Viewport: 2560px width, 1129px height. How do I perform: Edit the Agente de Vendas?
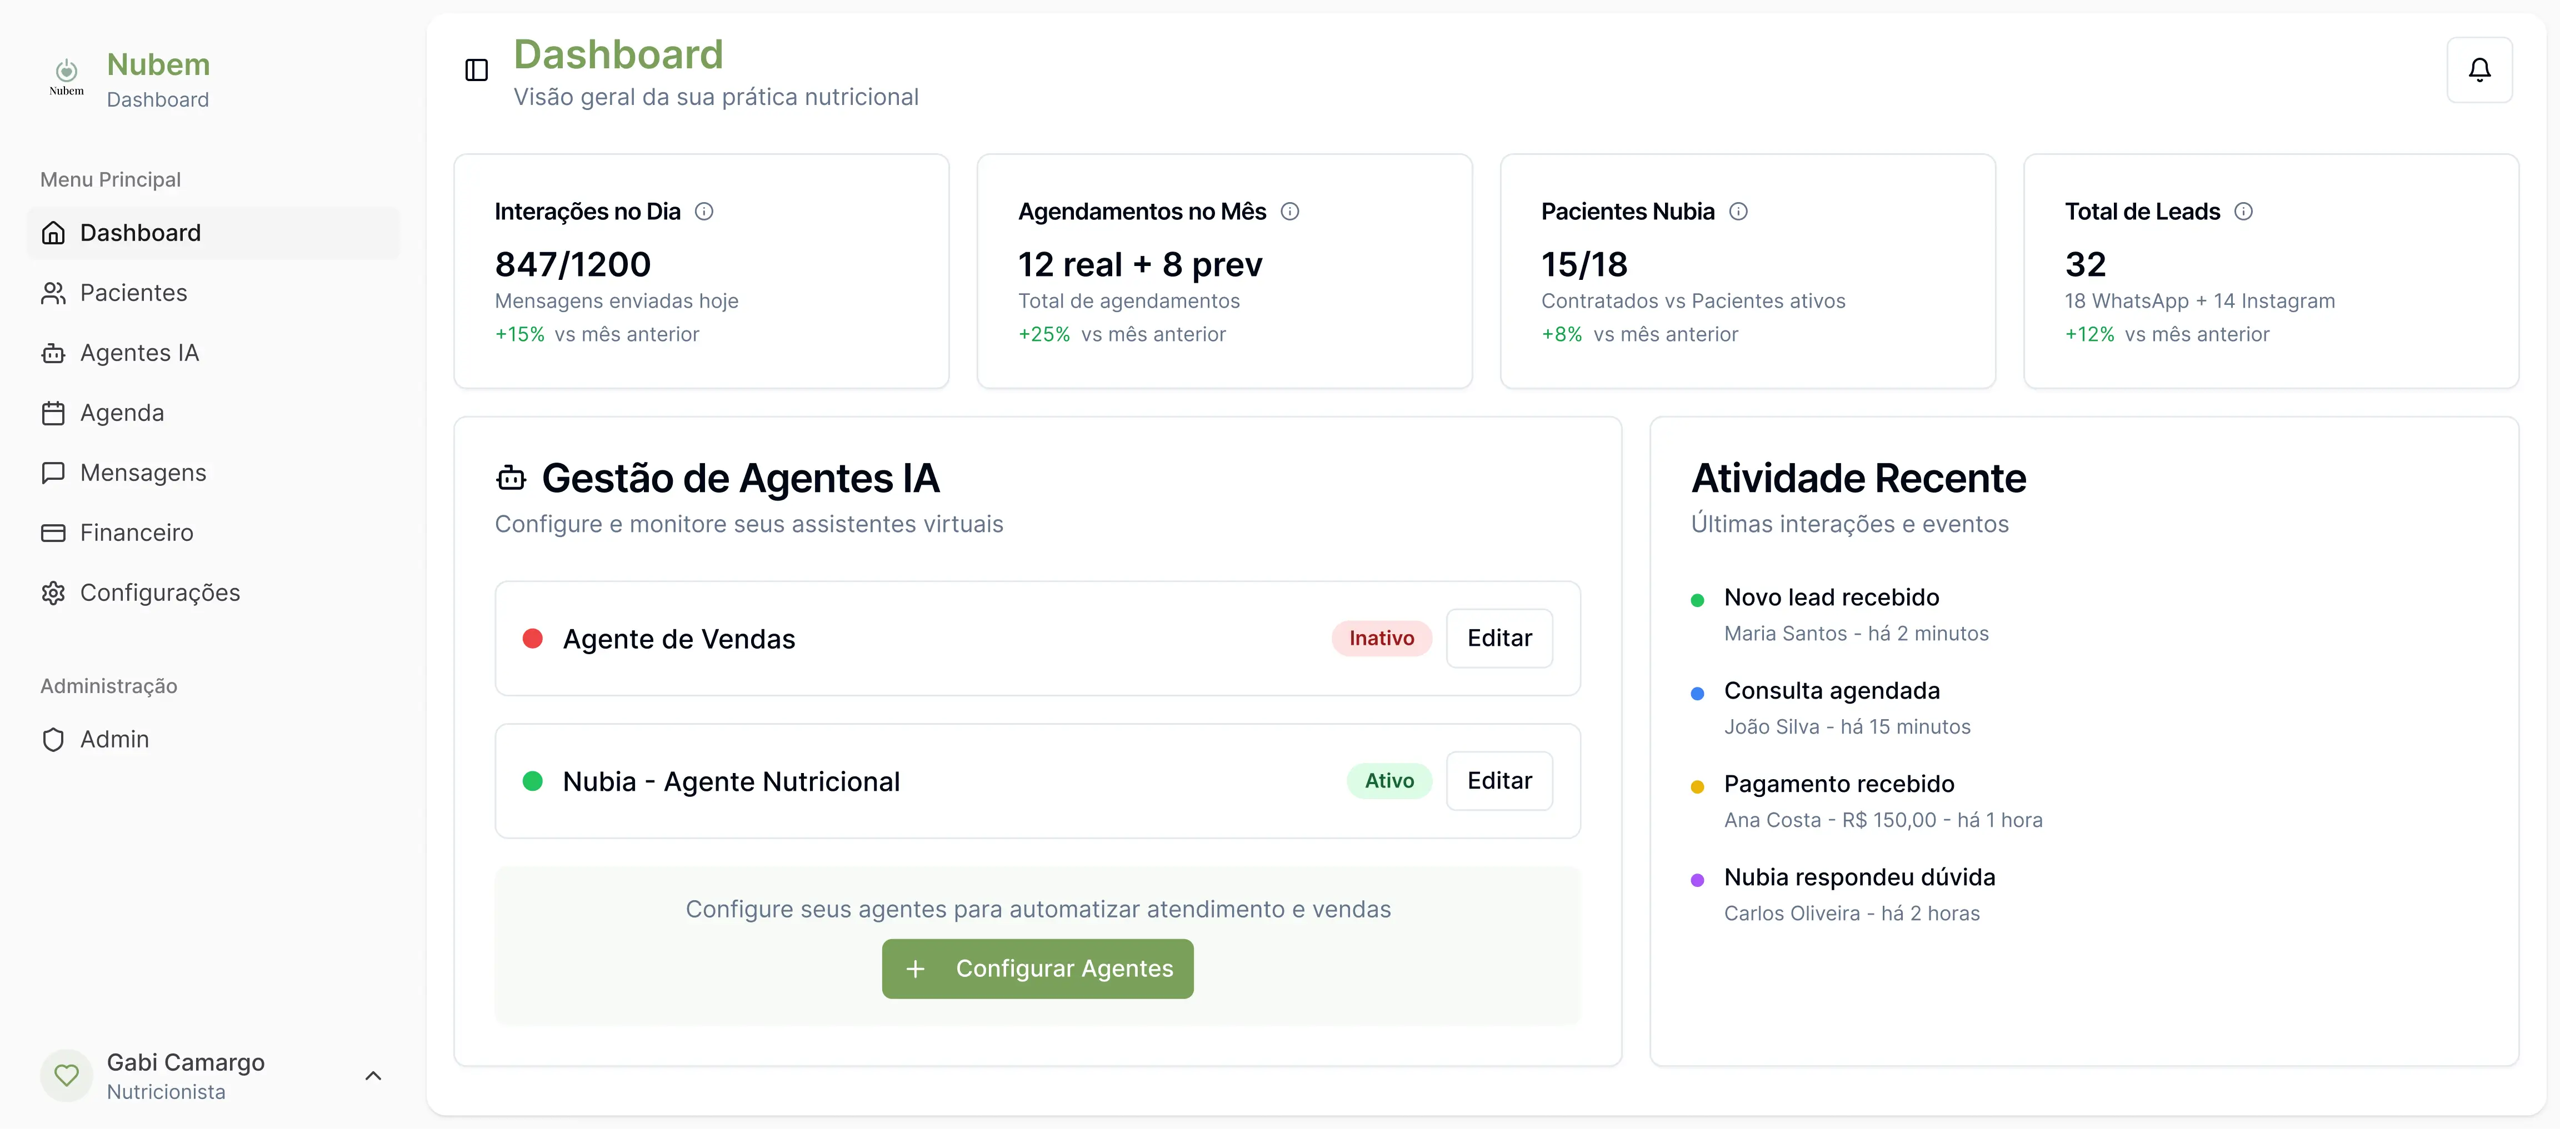coord(1499,639)
